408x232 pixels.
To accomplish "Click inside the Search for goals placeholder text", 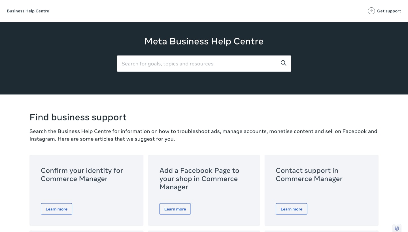I will [167, 63].
